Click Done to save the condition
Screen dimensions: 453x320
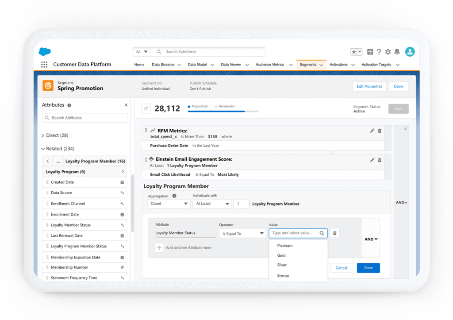368,268
